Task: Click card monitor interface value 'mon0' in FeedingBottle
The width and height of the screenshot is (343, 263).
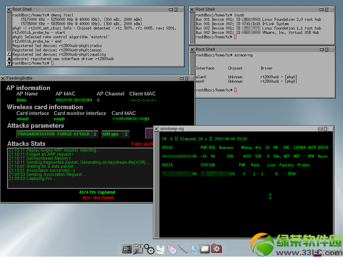Action: pos(59,119)
